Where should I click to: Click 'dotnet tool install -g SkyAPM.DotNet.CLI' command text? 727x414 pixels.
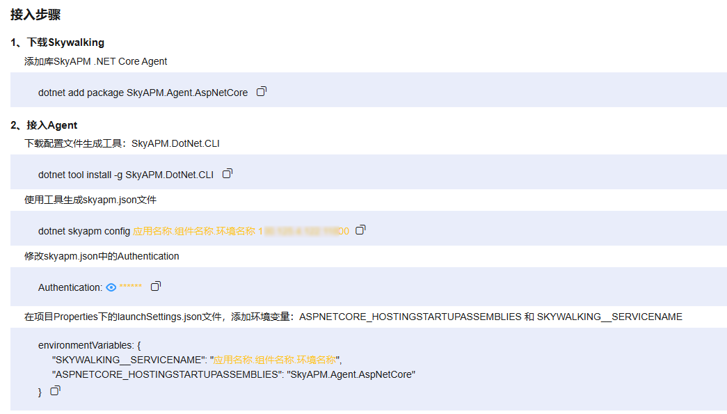click(126, 175)
